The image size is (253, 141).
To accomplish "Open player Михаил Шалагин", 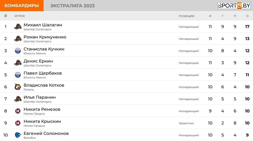I will tap(43, 25).
